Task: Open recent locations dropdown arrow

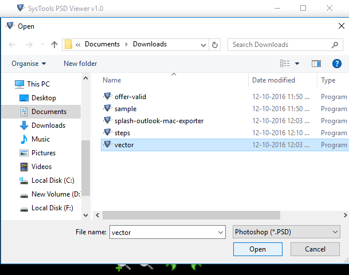Action: 43,45
